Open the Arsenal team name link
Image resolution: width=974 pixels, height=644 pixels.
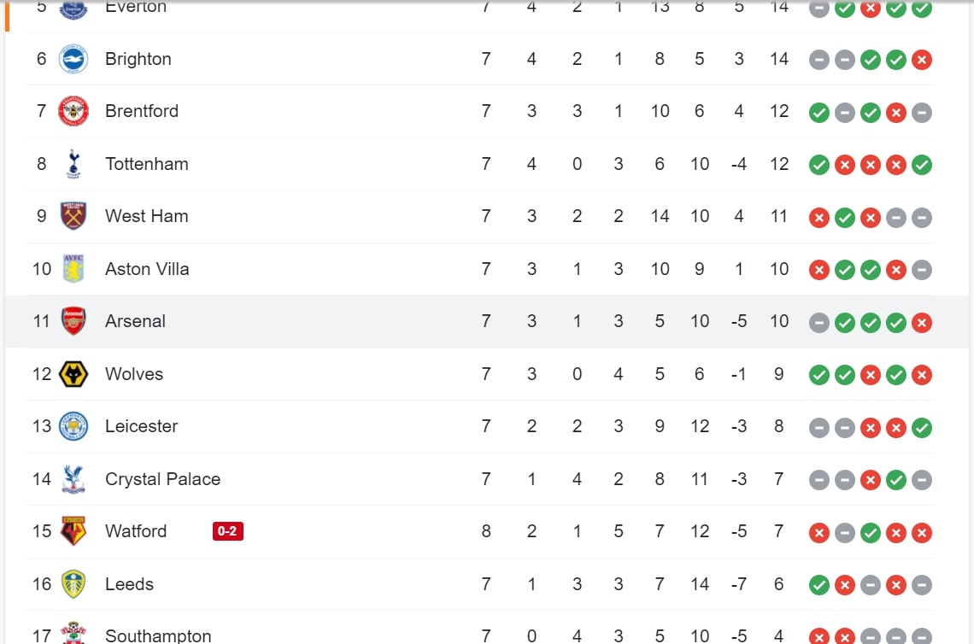pos(135,321)
